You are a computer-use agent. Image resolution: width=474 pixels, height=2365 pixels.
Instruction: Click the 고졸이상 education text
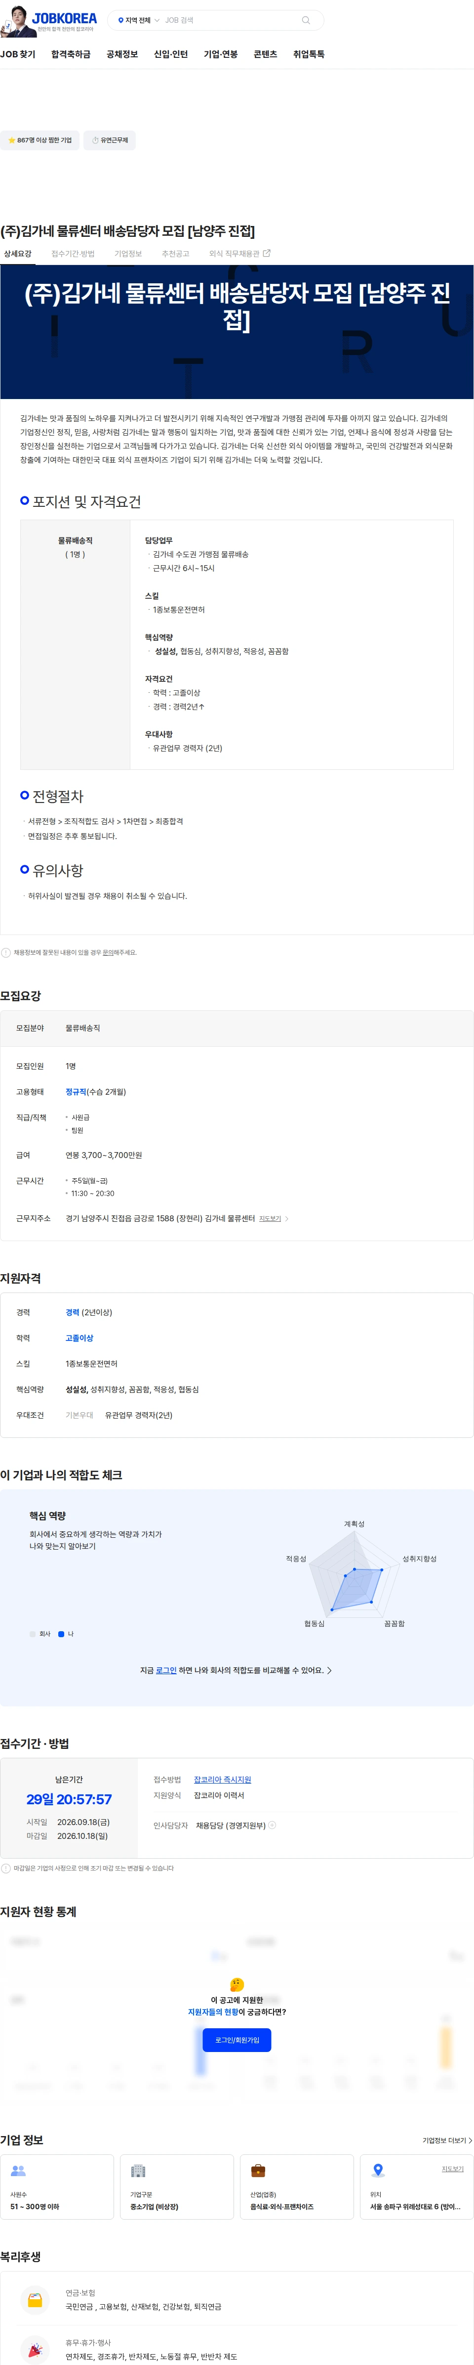pyautogui.click(x=80, y=1338)
